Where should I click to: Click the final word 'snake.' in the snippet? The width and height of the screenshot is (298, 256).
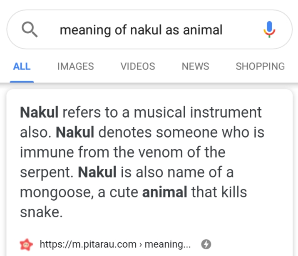(42, 212)
